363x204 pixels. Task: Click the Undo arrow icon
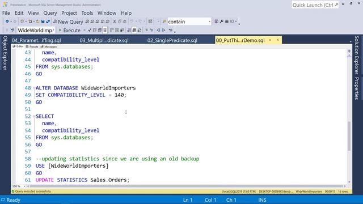point(132,22)
